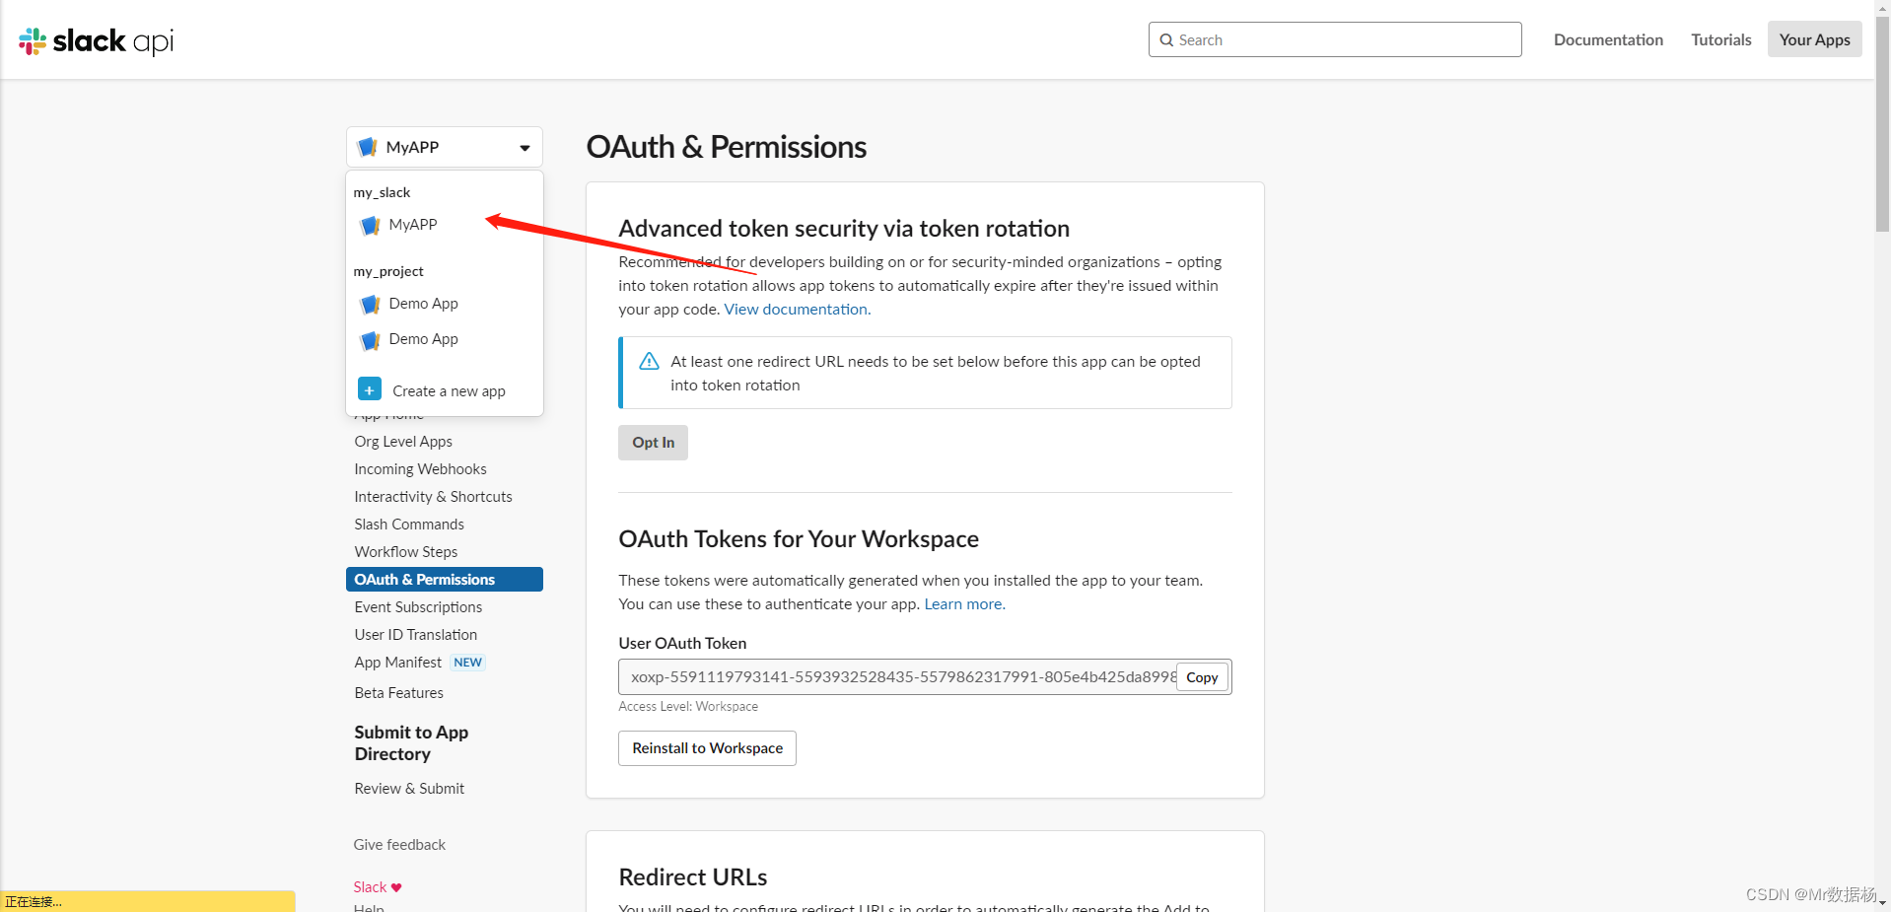Screen dimensions: 1891x912
Task: Click the Redirect URLs heading
Action: [x=693, y=877]
